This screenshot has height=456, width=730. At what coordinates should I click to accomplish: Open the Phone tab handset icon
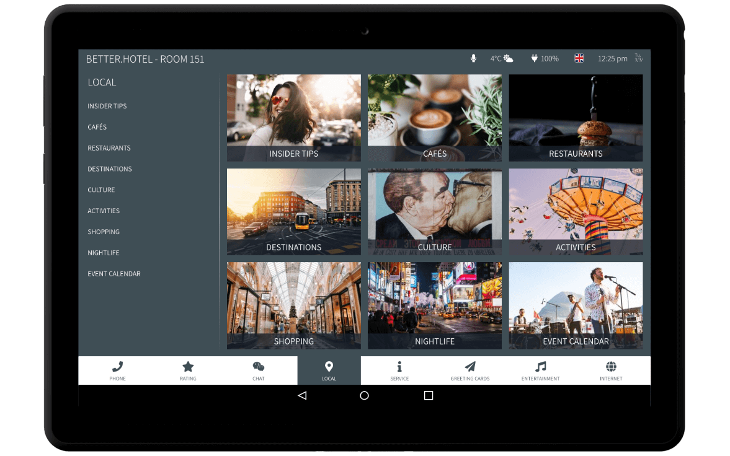point(117,367)
